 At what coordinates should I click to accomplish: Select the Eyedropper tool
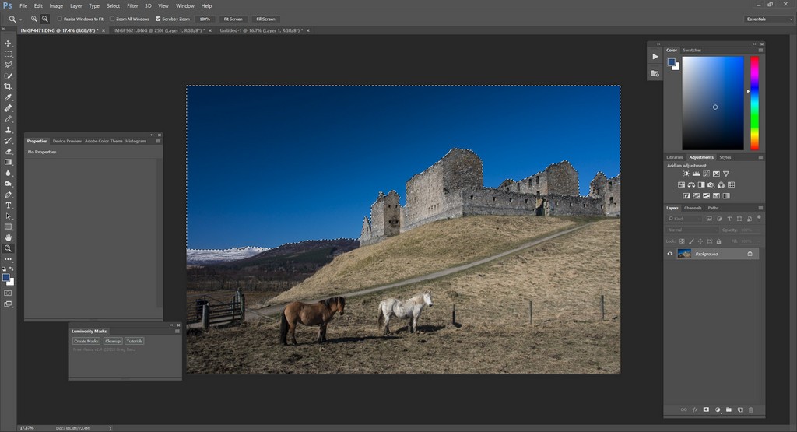[x=9, y=97]
